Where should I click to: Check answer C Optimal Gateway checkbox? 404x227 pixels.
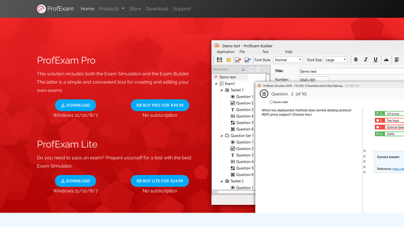[378, 127]
